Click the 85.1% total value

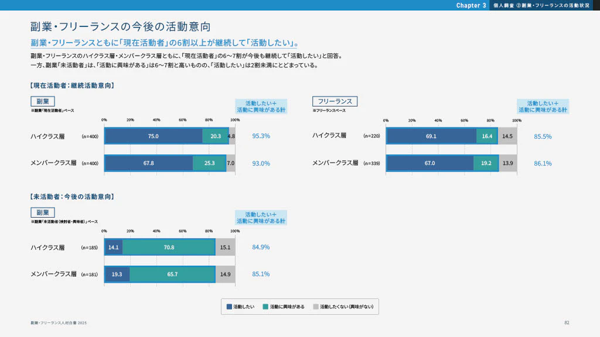261,274
